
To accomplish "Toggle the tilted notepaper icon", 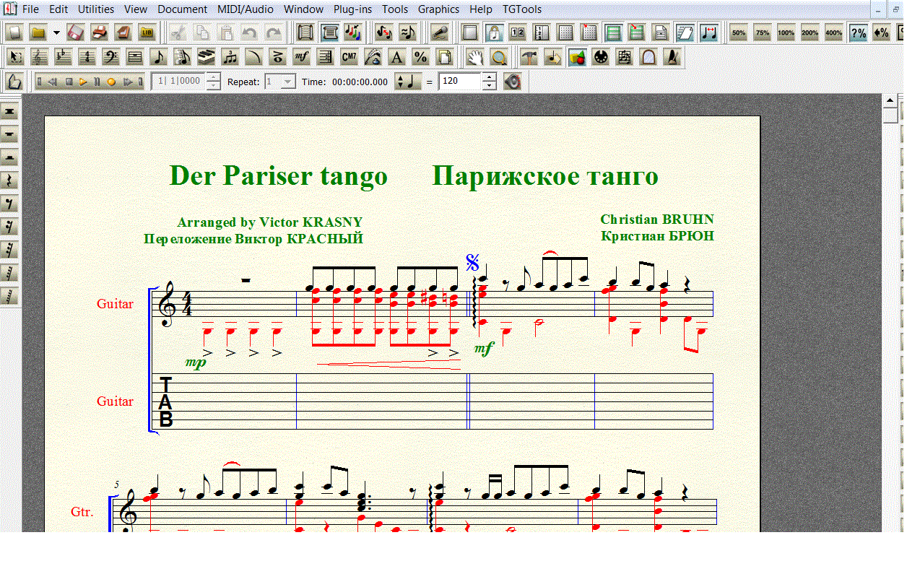I will click(685, 32).
